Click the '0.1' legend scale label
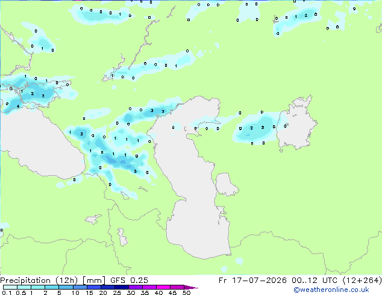Viewport: 382px width, 295px height. [x=7, y=293]
